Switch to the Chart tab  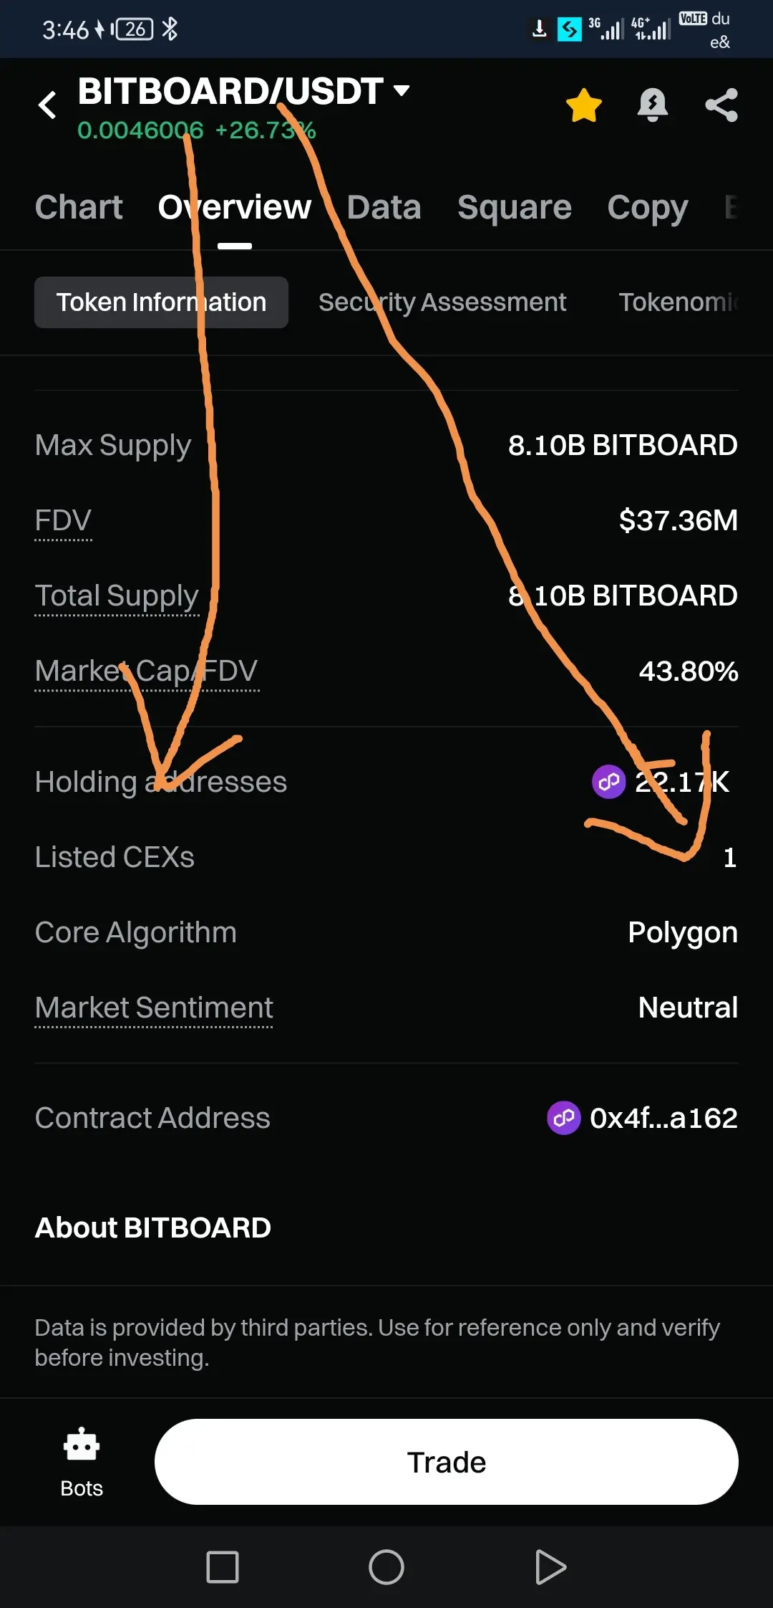(x=79, y=207)
